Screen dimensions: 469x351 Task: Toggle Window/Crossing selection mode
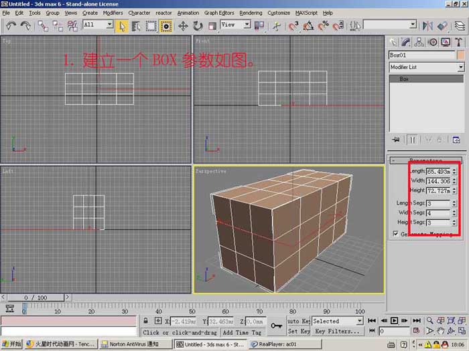(x=165, y=26)
